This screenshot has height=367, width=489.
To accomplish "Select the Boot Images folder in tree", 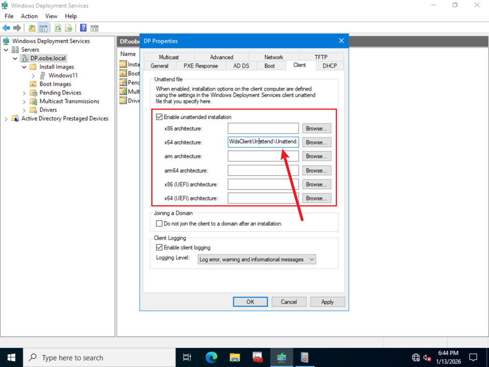I will [x=55, y=84].
